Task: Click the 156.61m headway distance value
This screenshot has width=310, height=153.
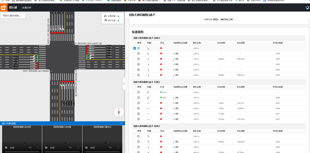Action: 241,75
